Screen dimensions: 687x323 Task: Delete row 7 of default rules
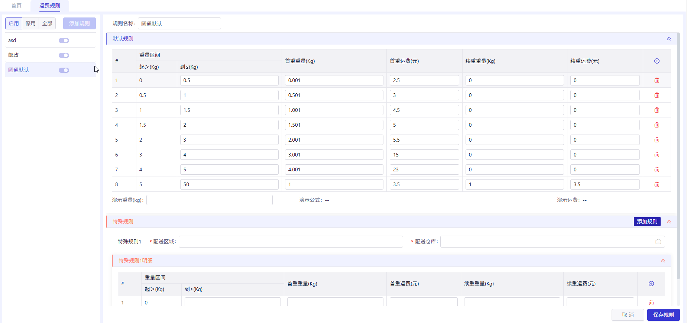[x=657, y=169]
